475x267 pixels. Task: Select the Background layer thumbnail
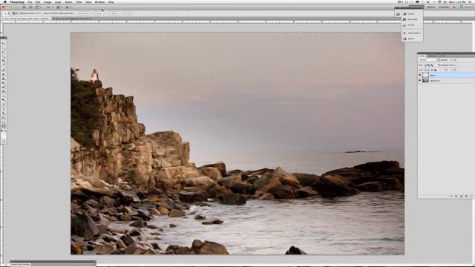pos(425,80)
